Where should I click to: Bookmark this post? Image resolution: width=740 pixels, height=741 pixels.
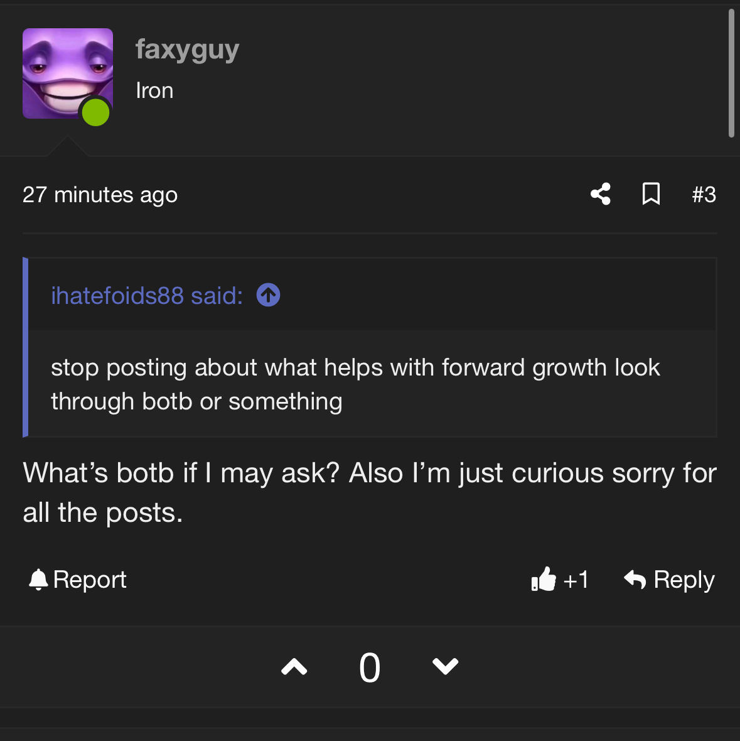(651, 194)
